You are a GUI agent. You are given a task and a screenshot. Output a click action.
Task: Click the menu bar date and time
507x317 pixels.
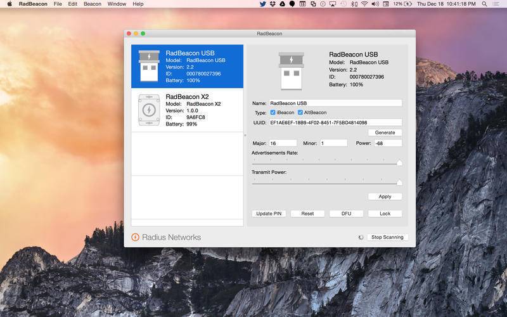coord(446,4)
